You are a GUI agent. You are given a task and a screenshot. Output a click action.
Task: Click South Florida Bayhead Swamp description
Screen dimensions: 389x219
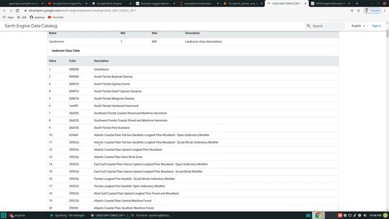coord(113,77)
